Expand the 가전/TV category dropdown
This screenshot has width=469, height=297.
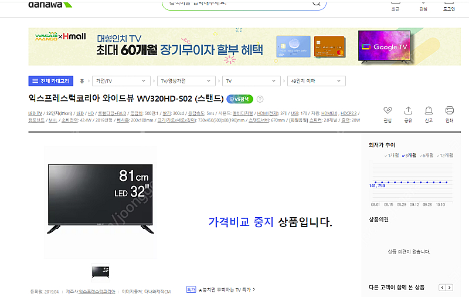coord(121,81)
